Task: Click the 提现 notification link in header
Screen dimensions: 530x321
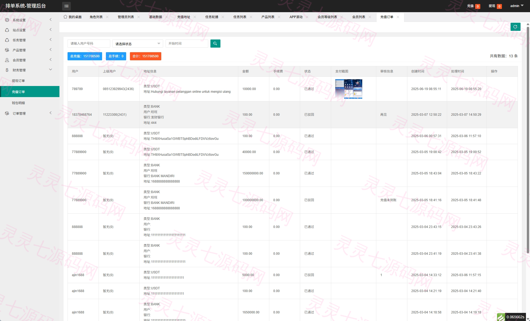Action: (x=495, y=6)
